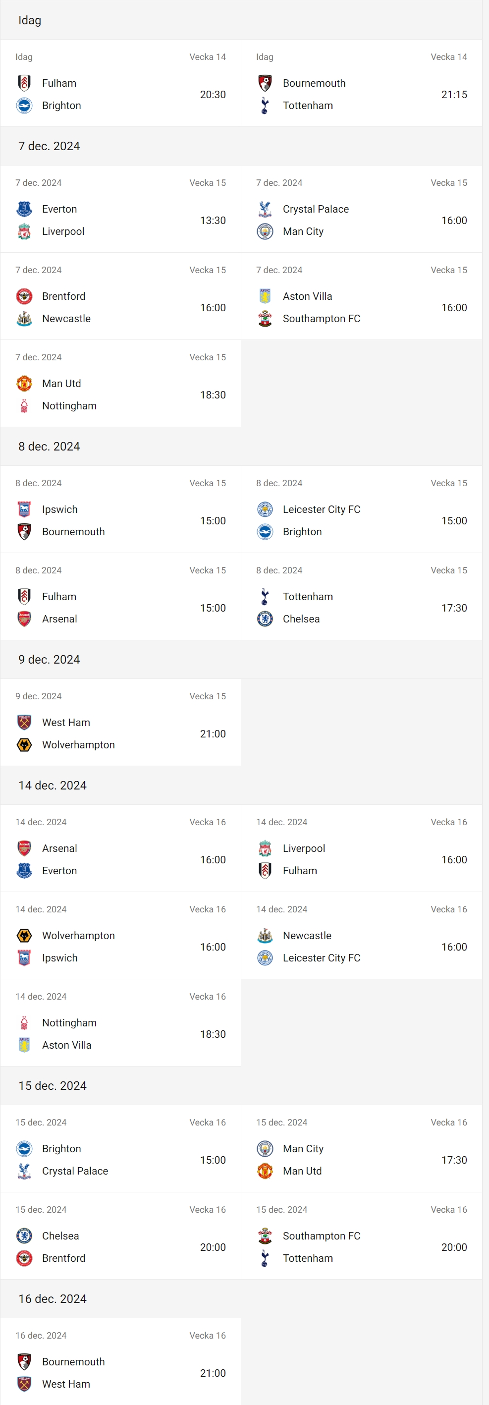
Task: Click the Liverpool crest in the Everton match
Action: coord(24,231)
